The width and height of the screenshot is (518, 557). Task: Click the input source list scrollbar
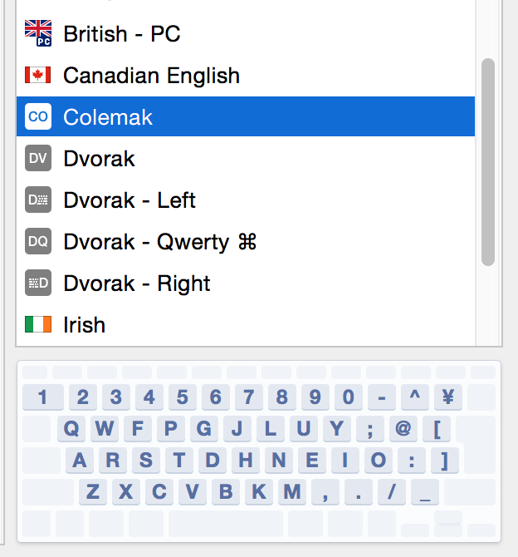pos(488,162)
